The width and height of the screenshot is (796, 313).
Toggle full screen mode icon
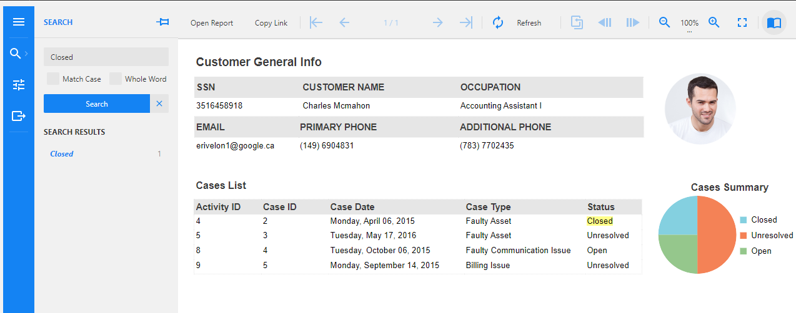pyautogui.click(x=742, y=22)
